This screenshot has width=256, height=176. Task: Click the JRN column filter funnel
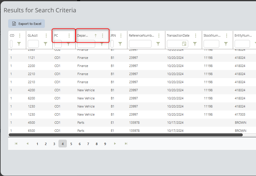click(x=120, y=44)
